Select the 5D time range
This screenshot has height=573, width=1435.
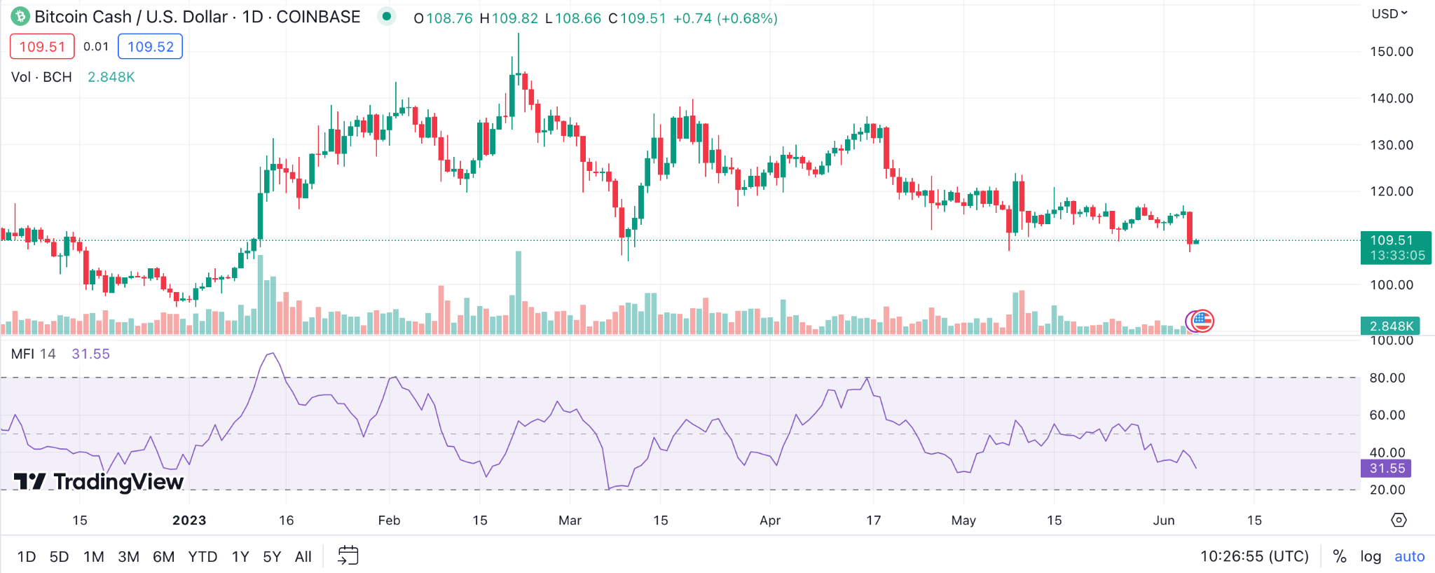[x=60, y=557]
